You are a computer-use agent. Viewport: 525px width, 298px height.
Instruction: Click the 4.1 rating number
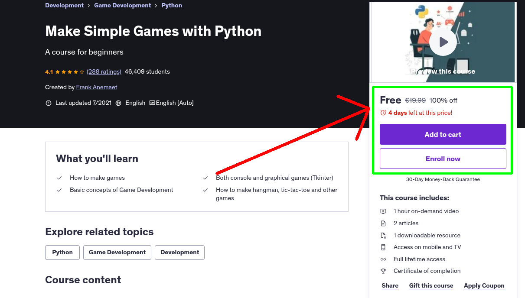49,72
